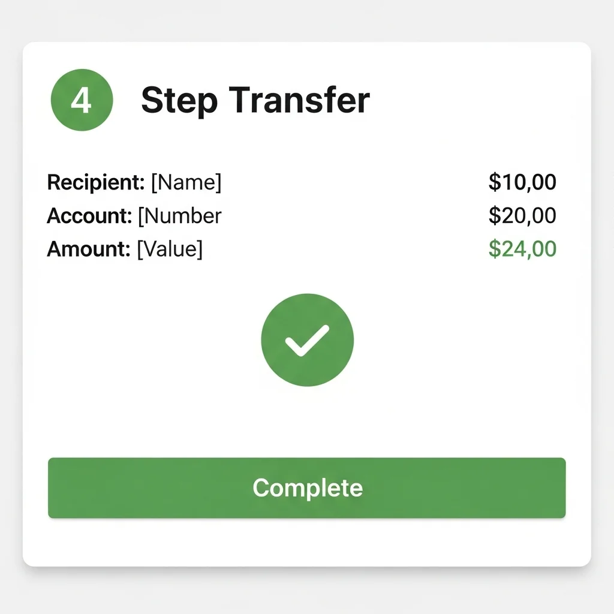
Task: Select the Amount label
Action: [88, 249]
